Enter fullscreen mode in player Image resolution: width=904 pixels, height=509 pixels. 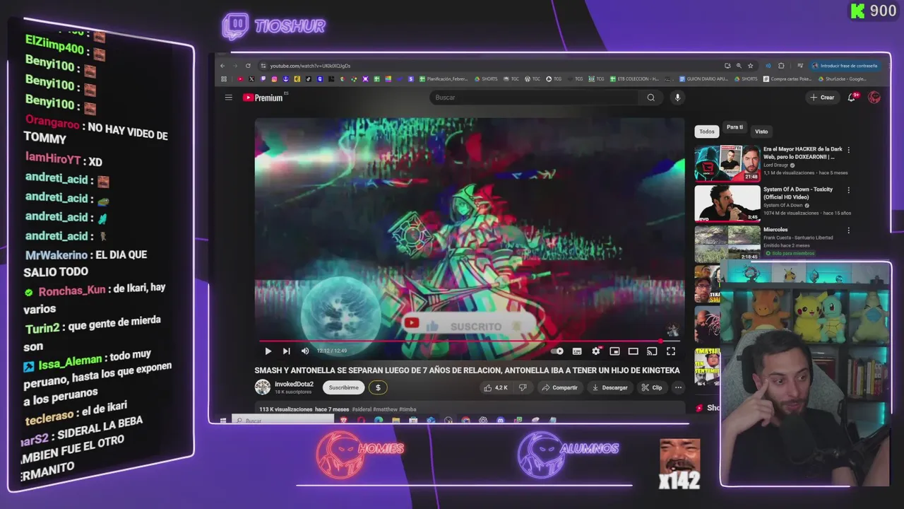coord(671,351)
